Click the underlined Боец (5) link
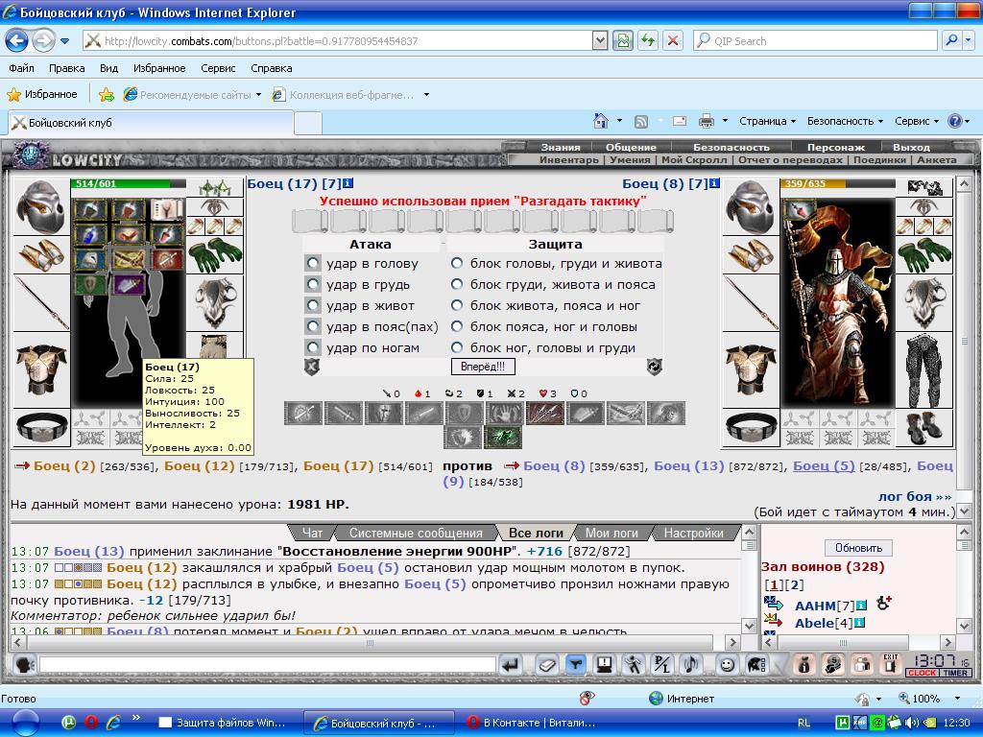The image size is (983, 737). (x=824, y=465)
